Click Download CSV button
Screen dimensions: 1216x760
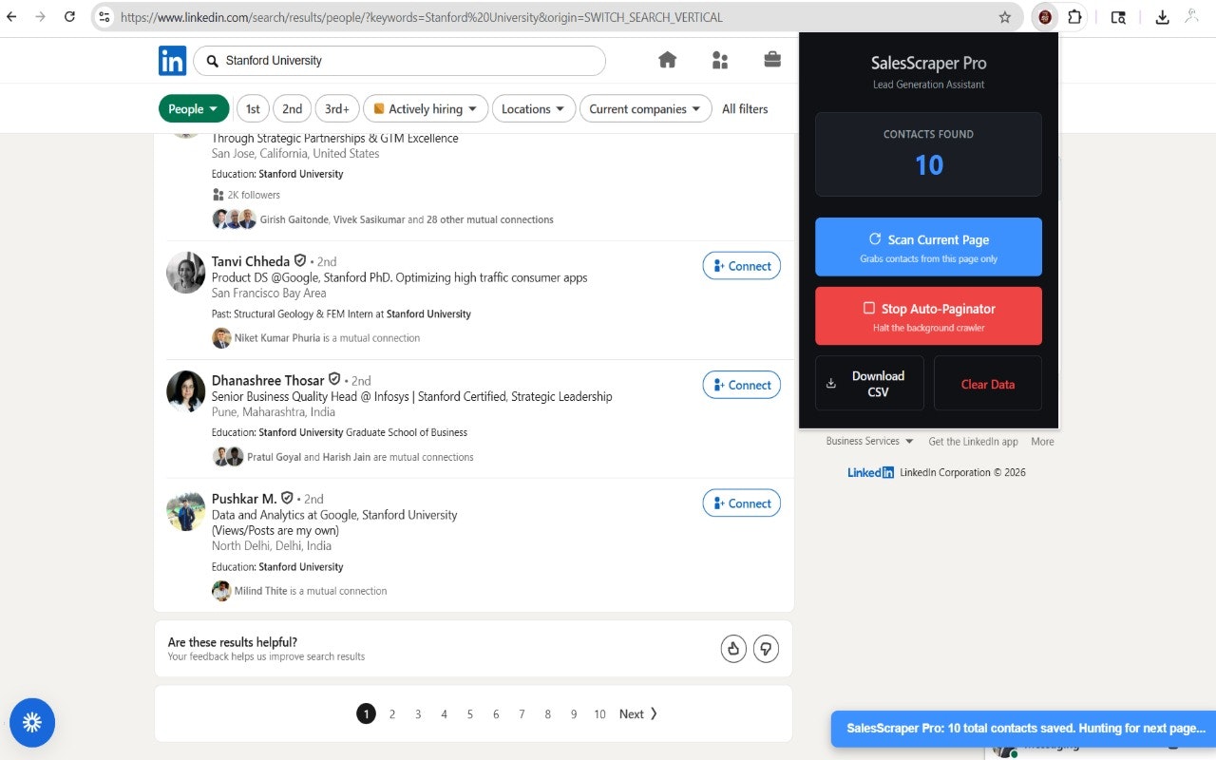pos(869,383)
